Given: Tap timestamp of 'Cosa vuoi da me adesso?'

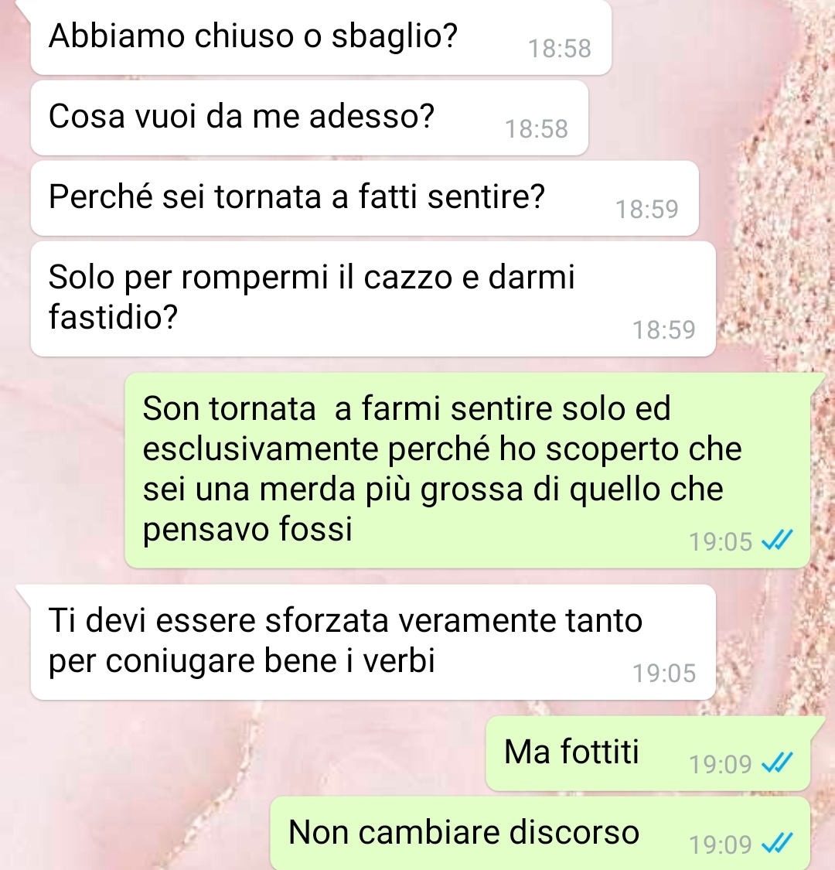Looking at the screenshot, I should (x=537, y=129).
